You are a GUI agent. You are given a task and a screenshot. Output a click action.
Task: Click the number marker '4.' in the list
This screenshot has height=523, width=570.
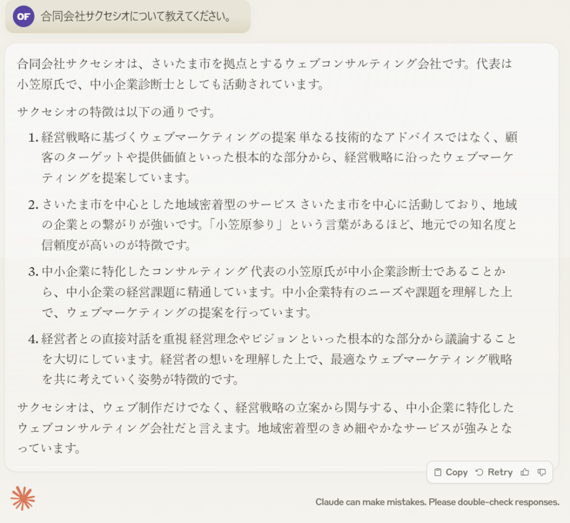coord(33,339)
